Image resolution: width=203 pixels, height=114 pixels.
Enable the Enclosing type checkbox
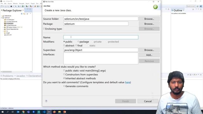(x=44, y=29)
